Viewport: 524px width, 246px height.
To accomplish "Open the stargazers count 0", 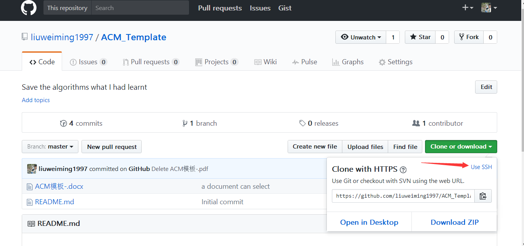I will click(x=442, y=37).
